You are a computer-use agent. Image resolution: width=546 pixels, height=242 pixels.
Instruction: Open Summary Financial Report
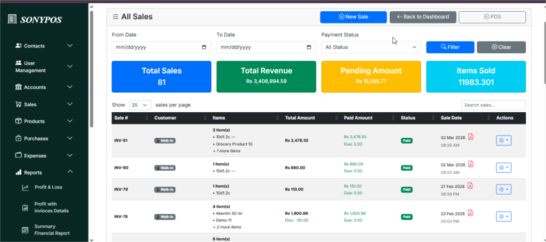(x=52, y=230)
